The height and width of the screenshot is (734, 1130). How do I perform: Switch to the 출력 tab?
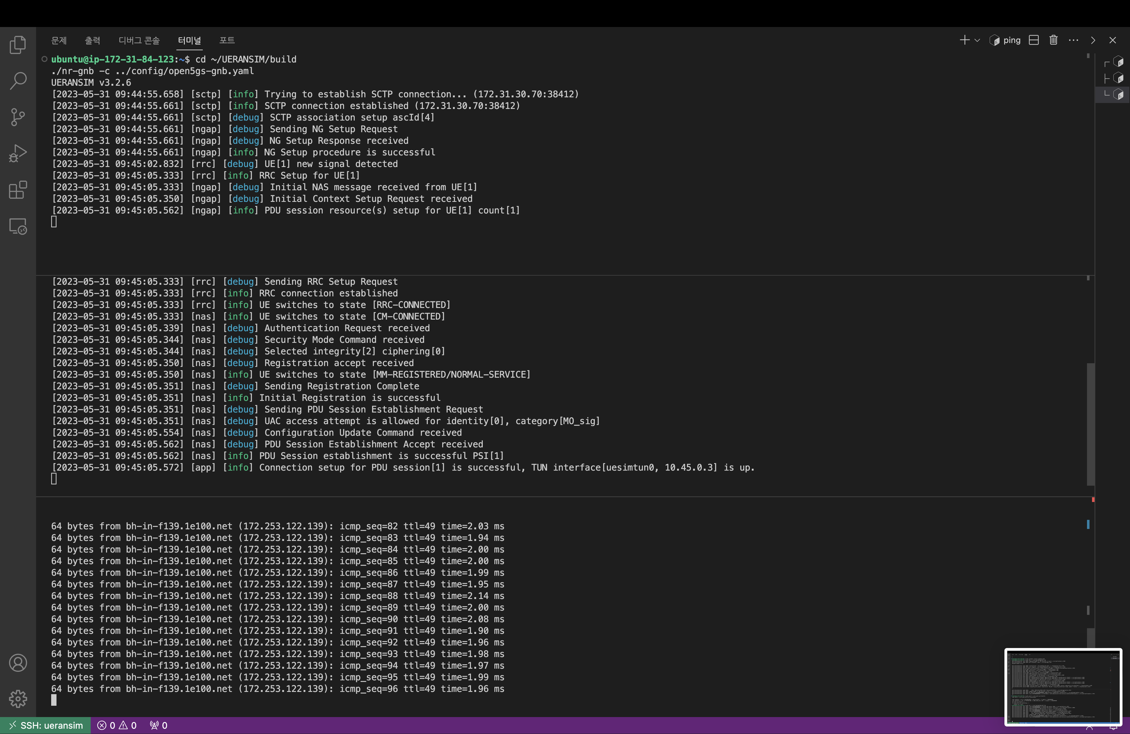click(x=92, y=40)
